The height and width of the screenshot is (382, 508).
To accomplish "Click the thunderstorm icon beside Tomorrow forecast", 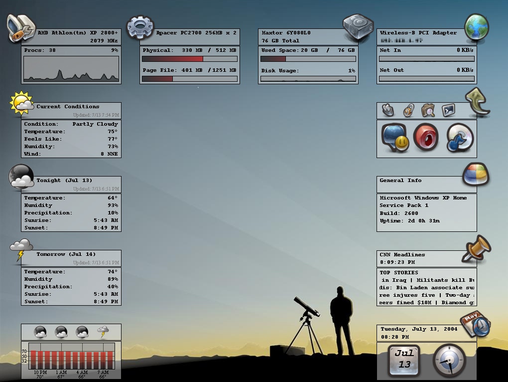I will [x=21, y=250].
